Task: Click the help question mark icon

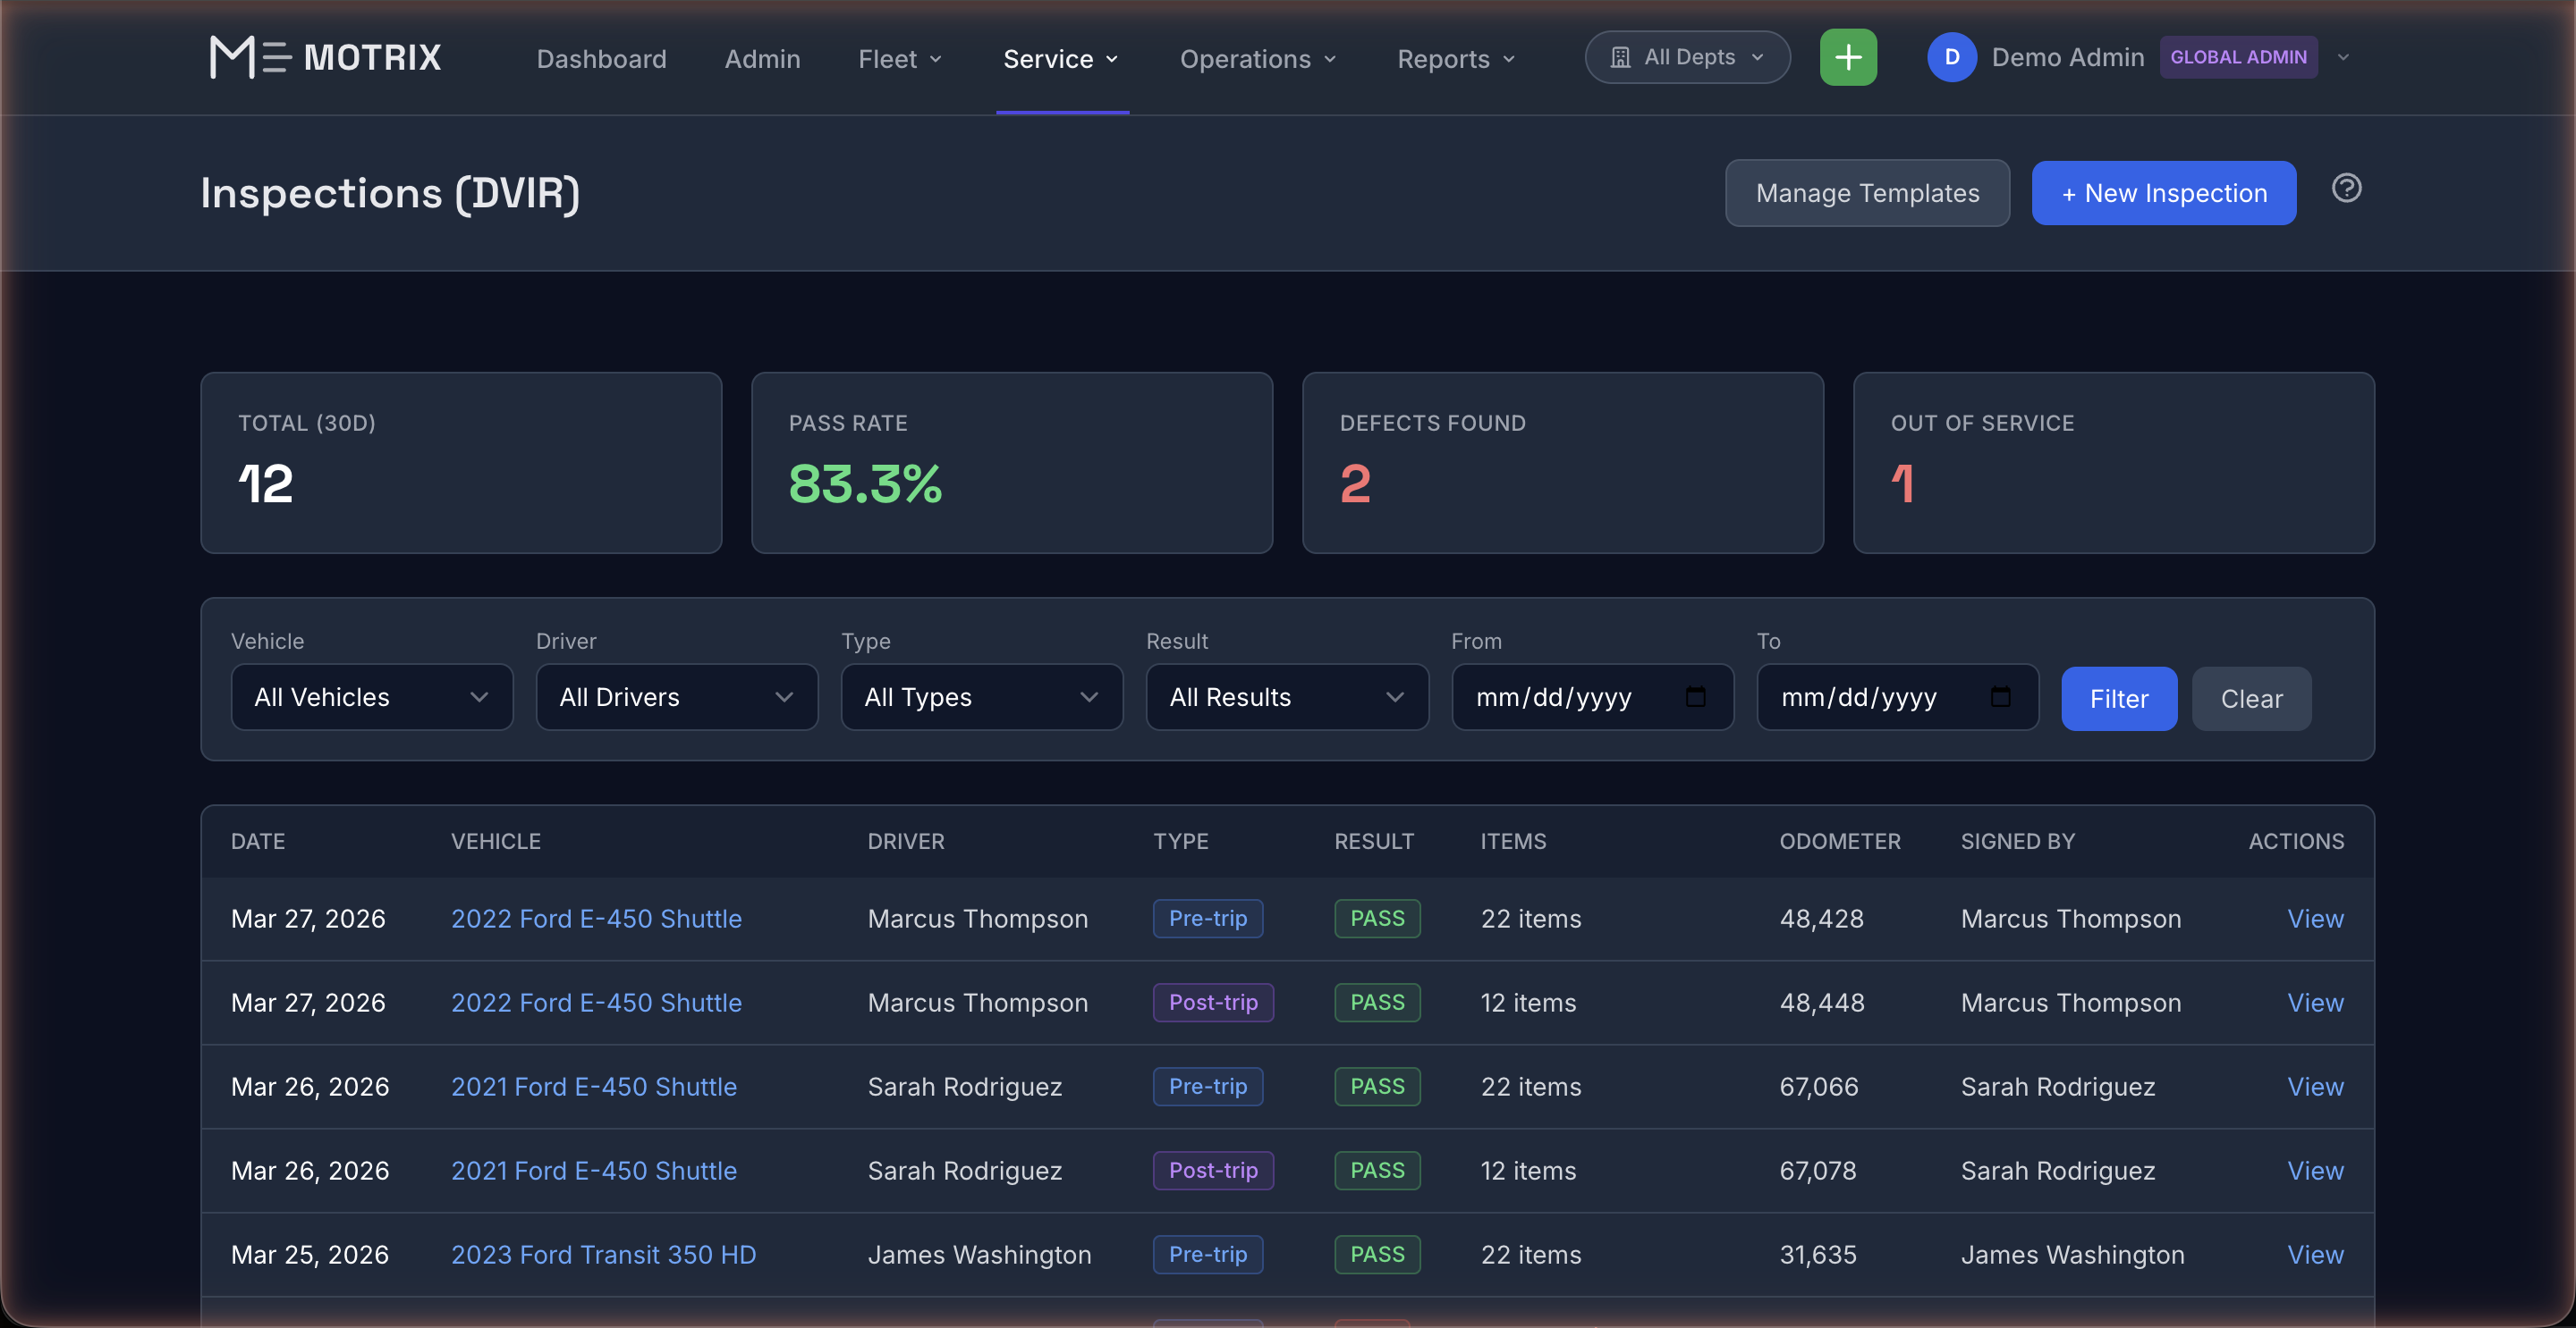Action: 2346,188
